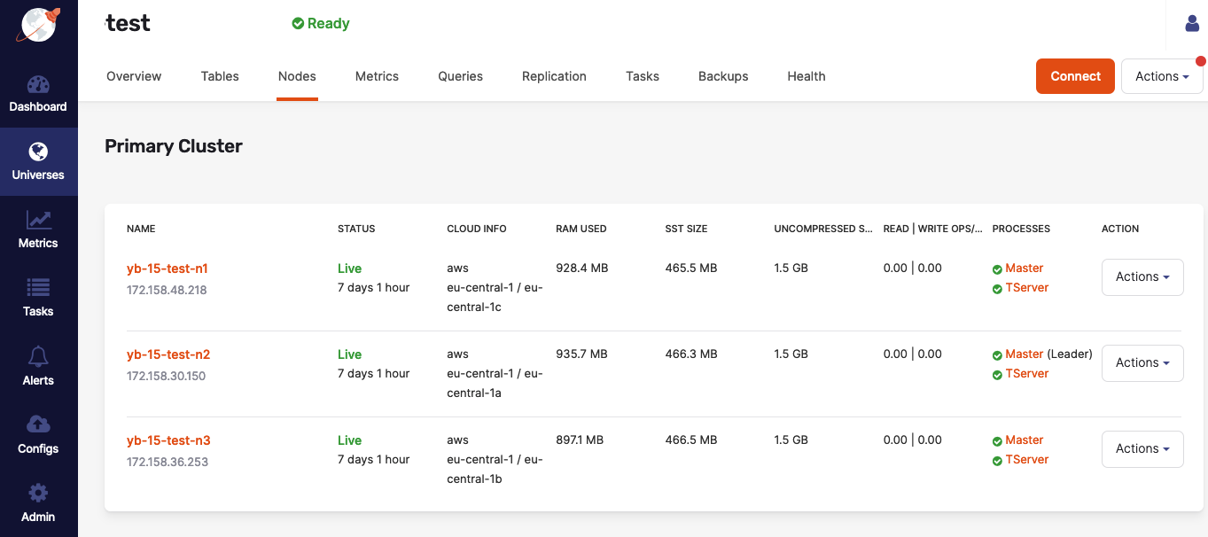Screen dimensions: 1208x537
Task: Open the Backups tab
Action: (x=722, y=76)
